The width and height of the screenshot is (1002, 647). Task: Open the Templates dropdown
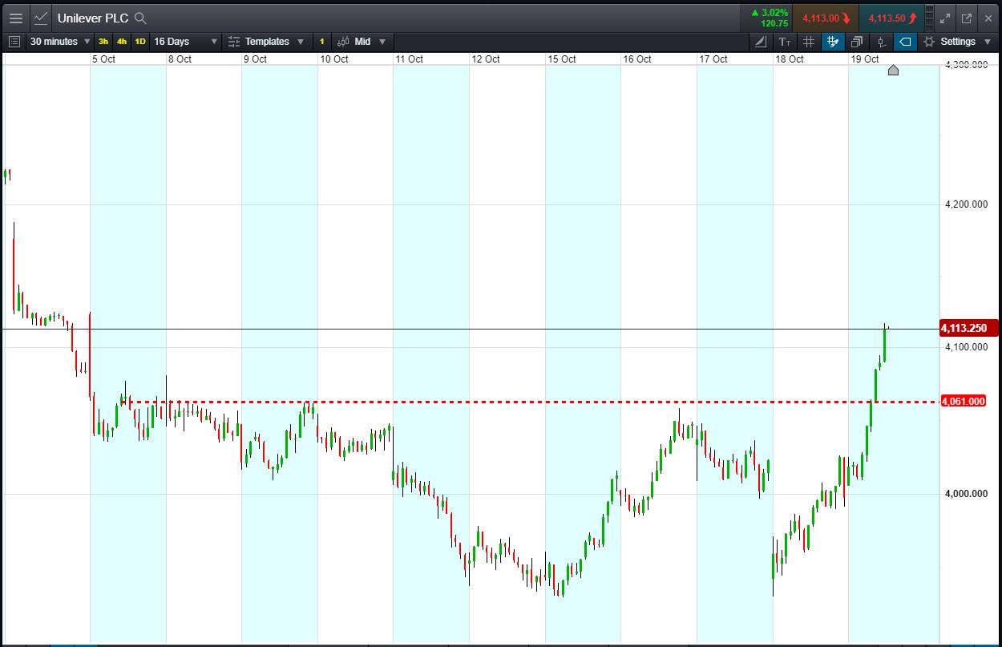[x=266, y=41]
